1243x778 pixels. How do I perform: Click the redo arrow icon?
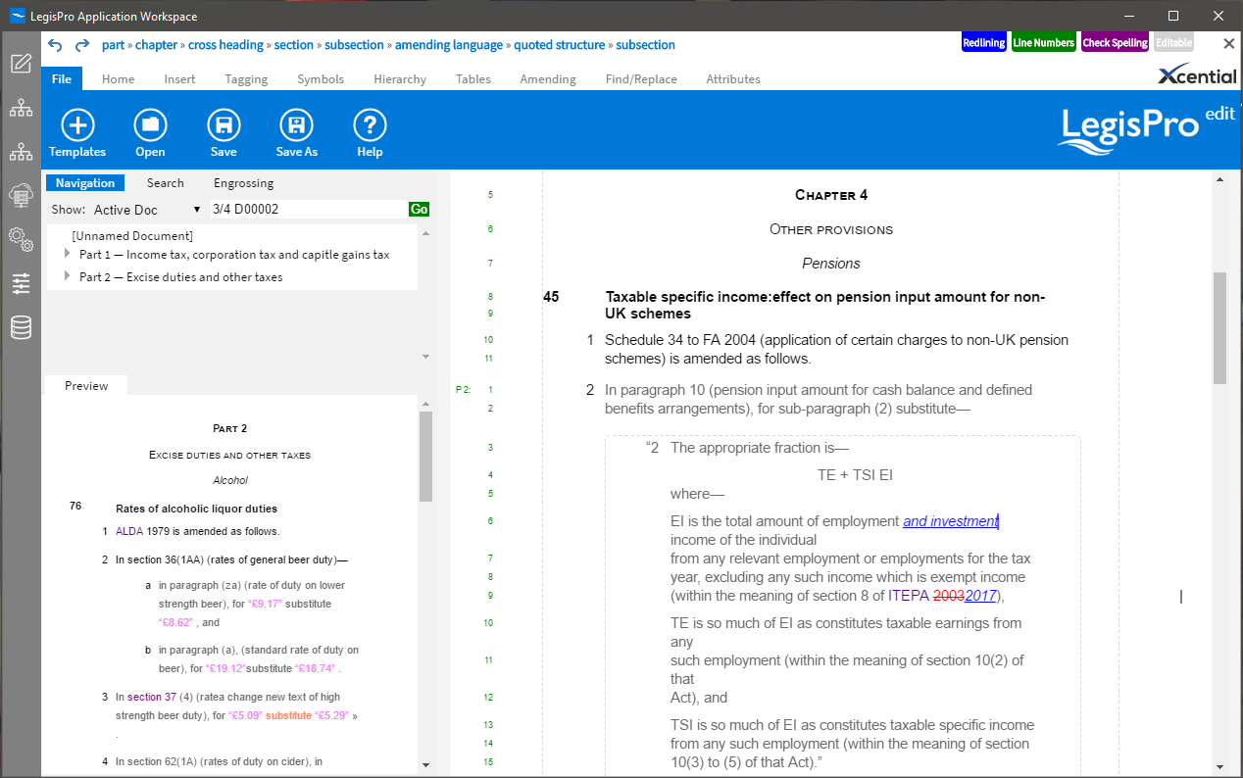pos(82,45)
